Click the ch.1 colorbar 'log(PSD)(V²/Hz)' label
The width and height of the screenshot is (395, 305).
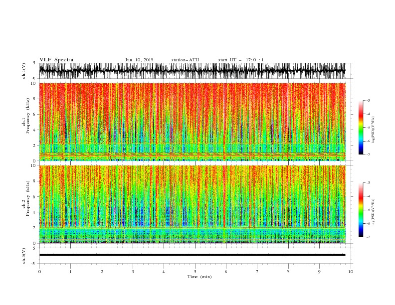point(374,130)
